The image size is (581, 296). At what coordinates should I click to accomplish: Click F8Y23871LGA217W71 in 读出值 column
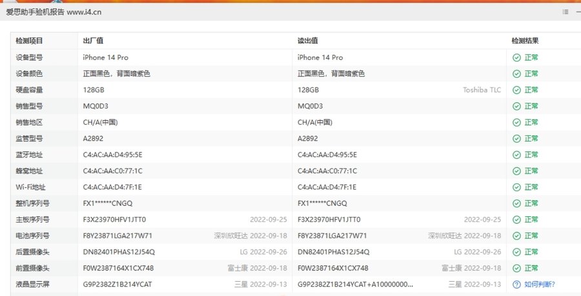(332, 236)
